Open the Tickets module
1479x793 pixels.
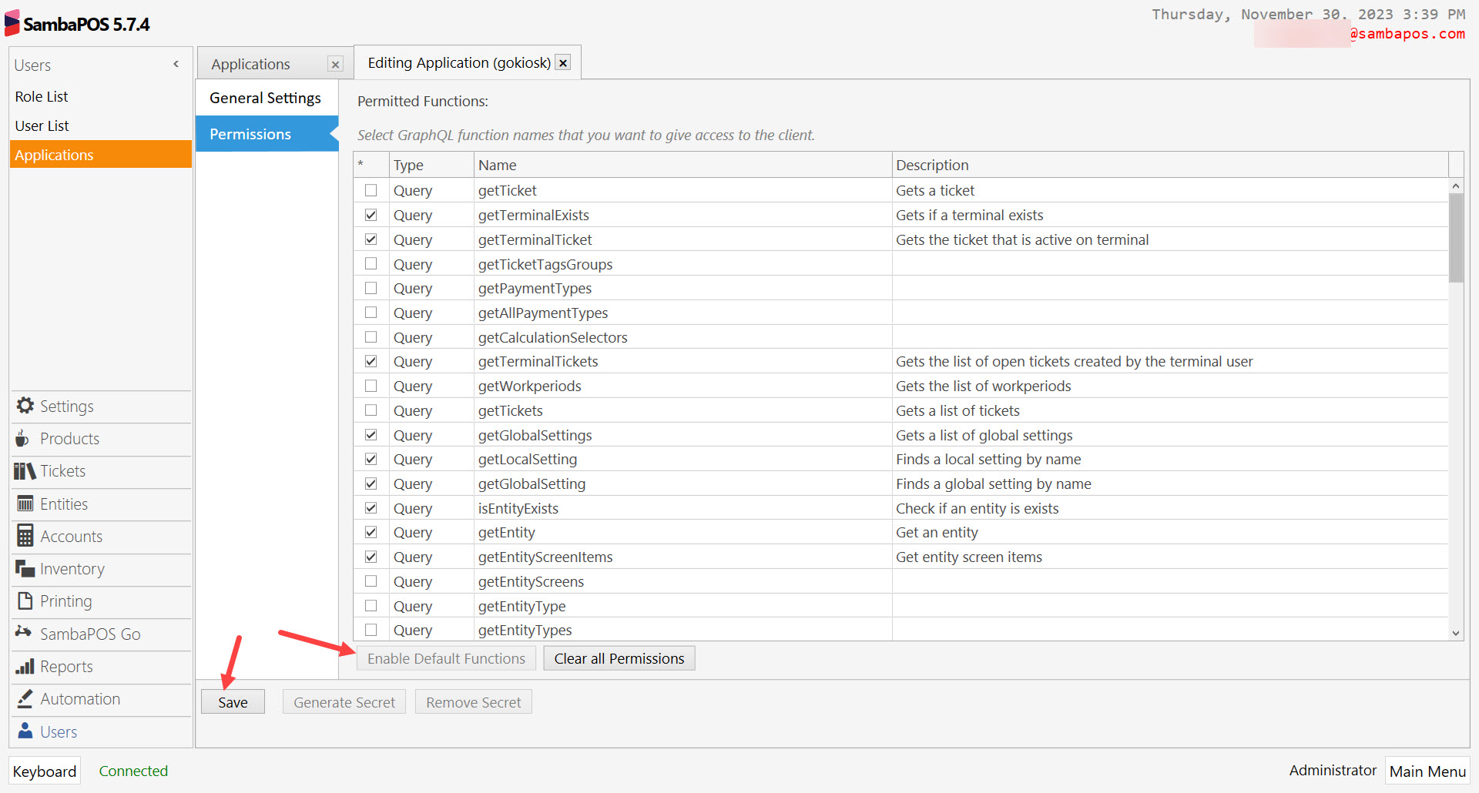pos(62,470)
